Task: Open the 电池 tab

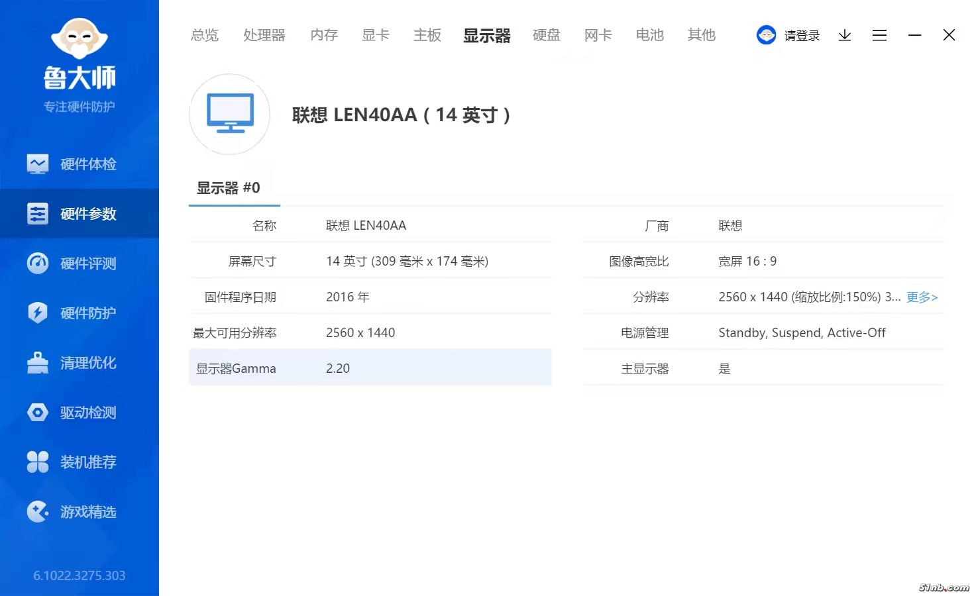Action: click(650, 35)
